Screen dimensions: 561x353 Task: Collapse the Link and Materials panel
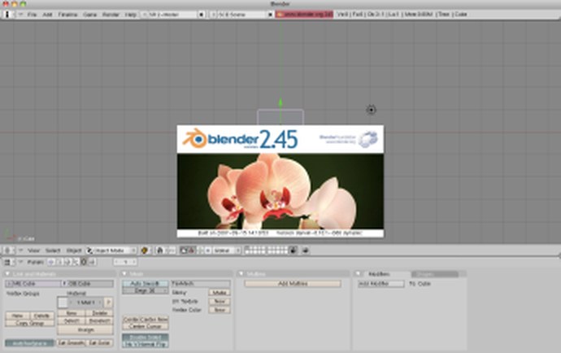(7, 274)
